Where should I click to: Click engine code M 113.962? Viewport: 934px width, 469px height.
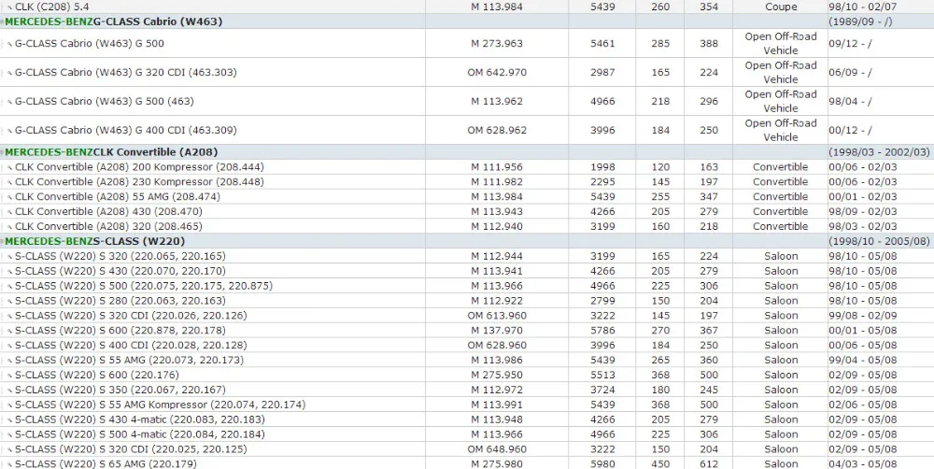[x=497, y=101]
